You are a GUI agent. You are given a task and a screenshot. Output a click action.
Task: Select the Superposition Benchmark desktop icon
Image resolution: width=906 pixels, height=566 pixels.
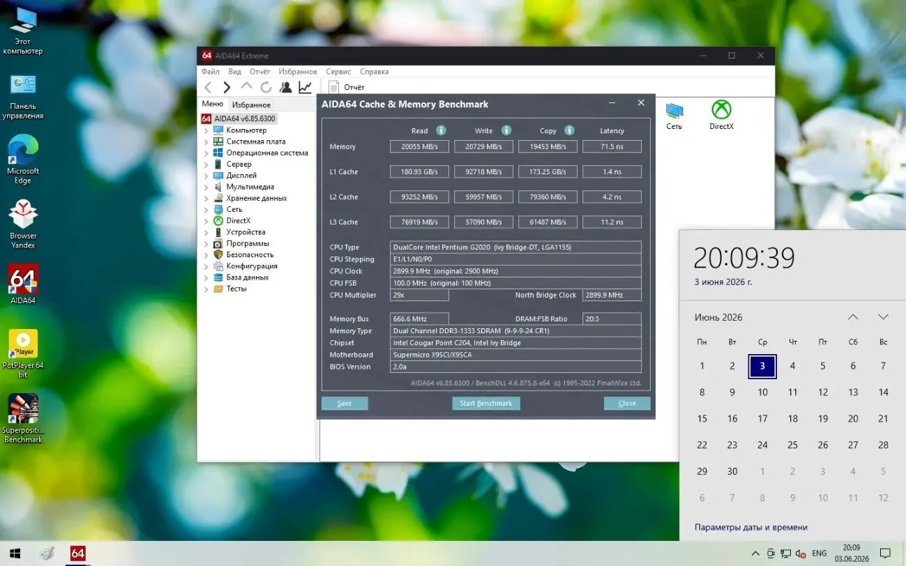click(23, 419)
